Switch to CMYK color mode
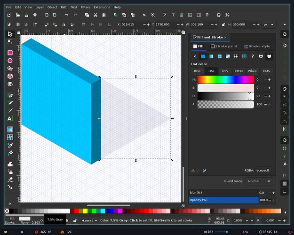This screenshot has height=235, width=294. coord(239,71)
